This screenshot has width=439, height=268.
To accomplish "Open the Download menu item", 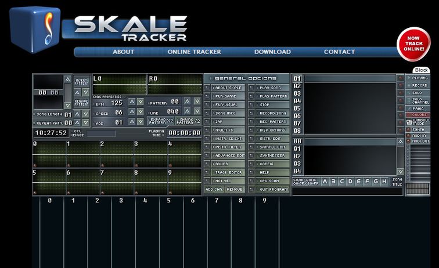I will pos(272,52).
